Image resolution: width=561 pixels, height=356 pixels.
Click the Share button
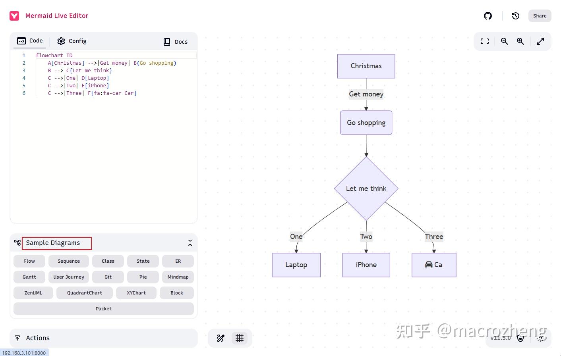coord(540,16)
